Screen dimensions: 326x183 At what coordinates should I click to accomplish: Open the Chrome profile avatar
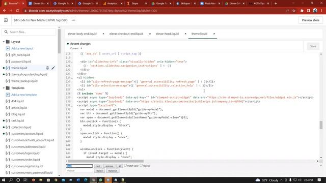point(315,11)
